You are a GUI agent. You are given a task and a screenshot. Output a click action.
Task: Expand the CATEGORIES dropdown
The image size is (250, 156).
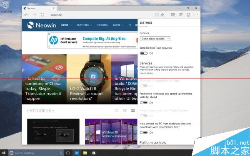click(x=41, y=111)
